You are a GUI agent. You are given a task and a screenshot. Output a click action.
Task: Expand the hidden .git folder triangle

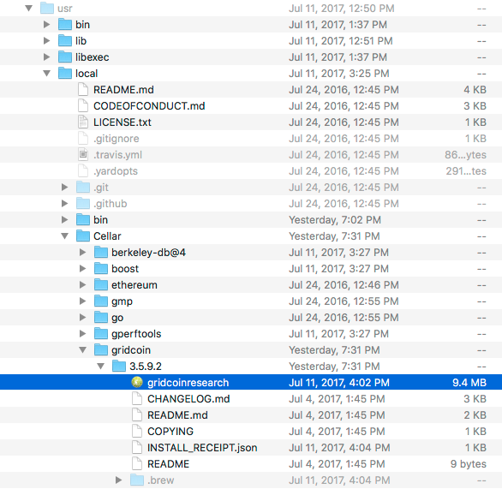coord(64,188)
